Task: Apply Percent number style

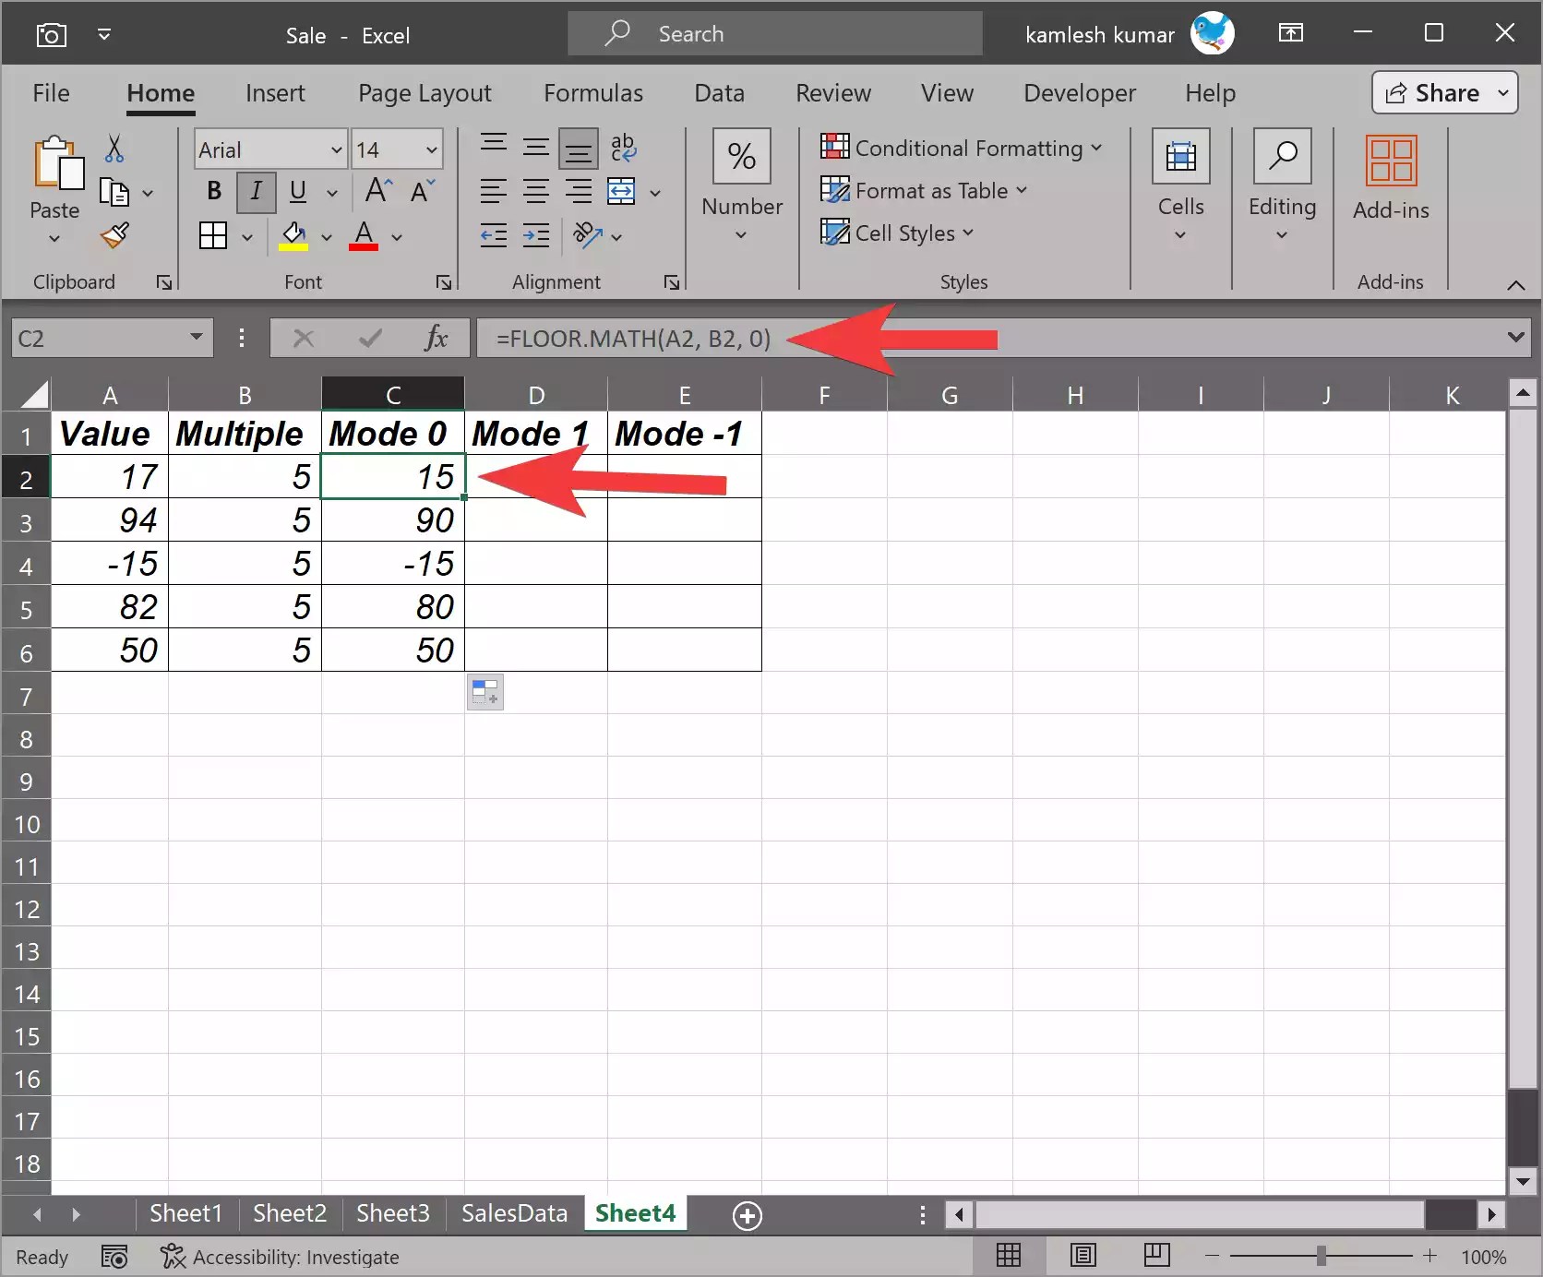Action: click(x=741, y=156)
